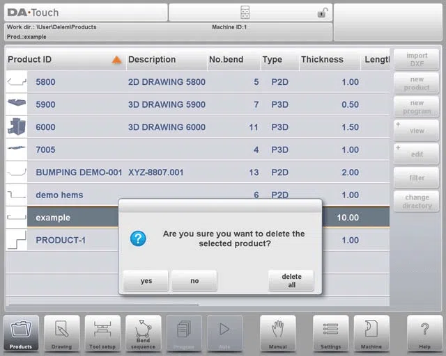Select product ID 7005
The width and height of the screenshot is (446, 356).
45,149
